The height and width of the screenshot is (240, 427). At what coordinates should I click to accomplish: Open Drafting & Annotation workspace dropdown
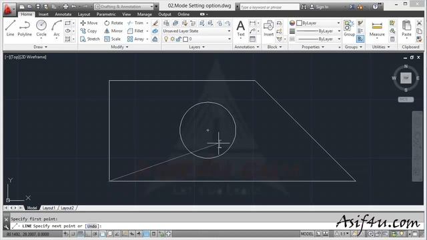click(x=123, y=7)
